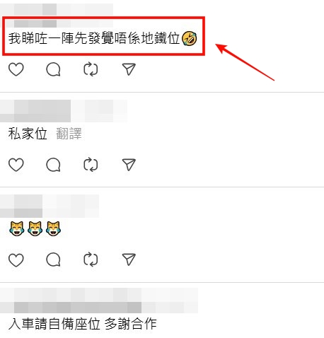Image resolution: width=324 pixels, height=338 pixels.
Task: Open the 私家位 comment text
Action: (28, 134)
